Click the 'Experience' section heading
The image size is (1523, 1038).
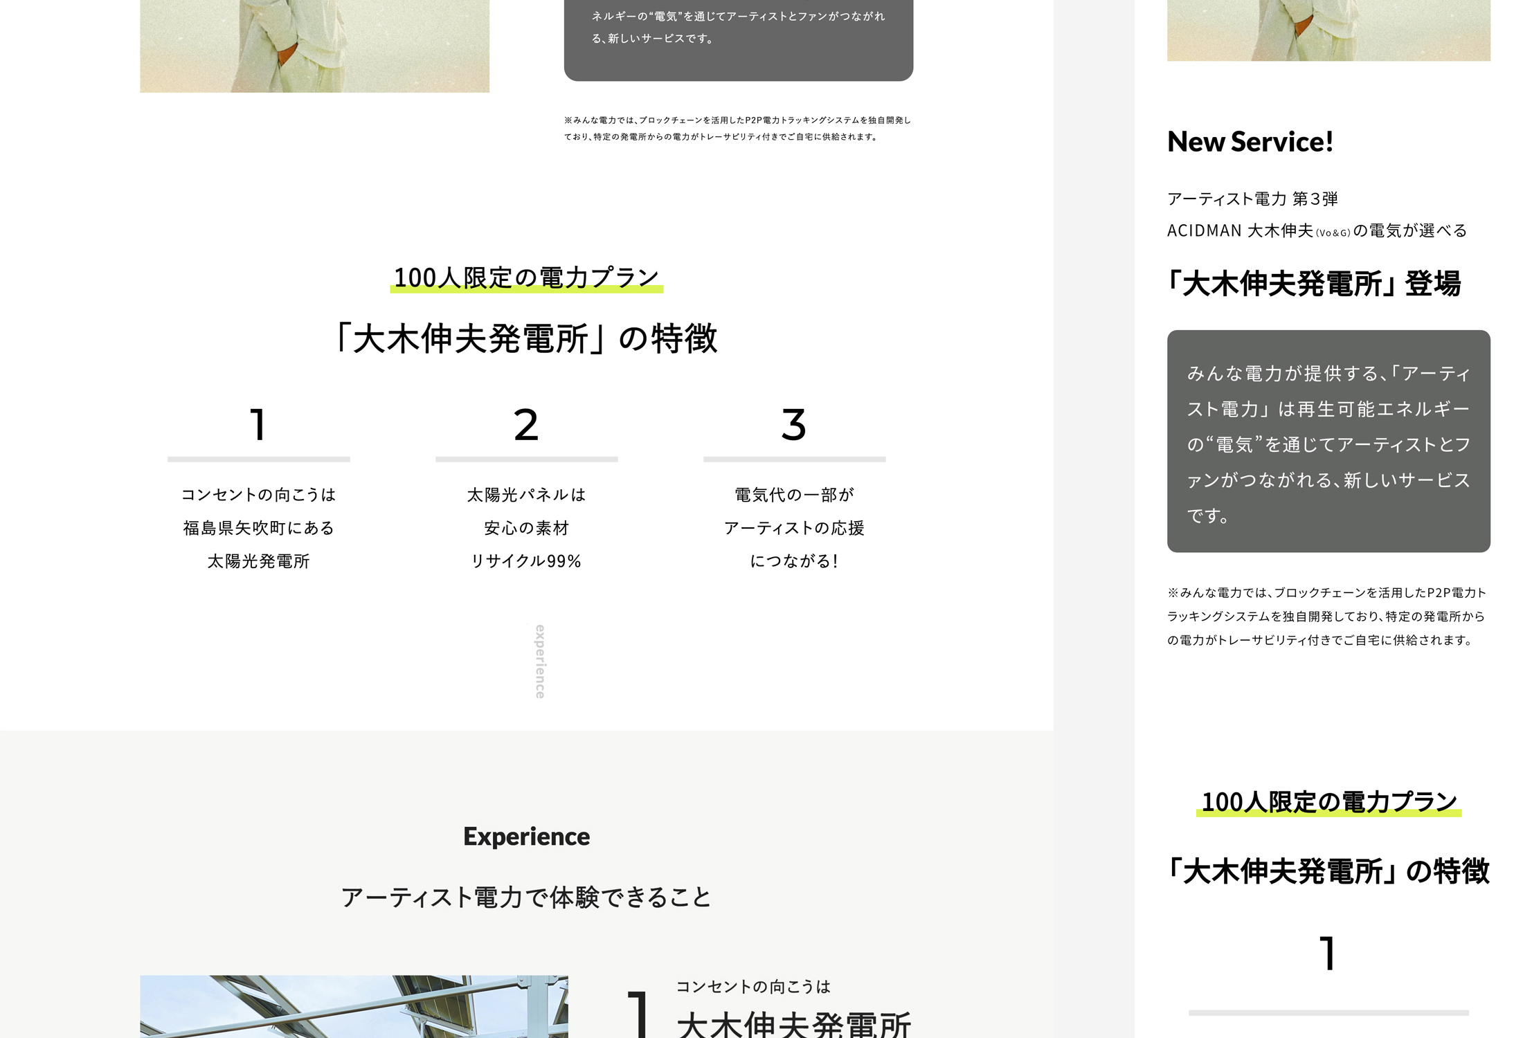pos(526,836)
